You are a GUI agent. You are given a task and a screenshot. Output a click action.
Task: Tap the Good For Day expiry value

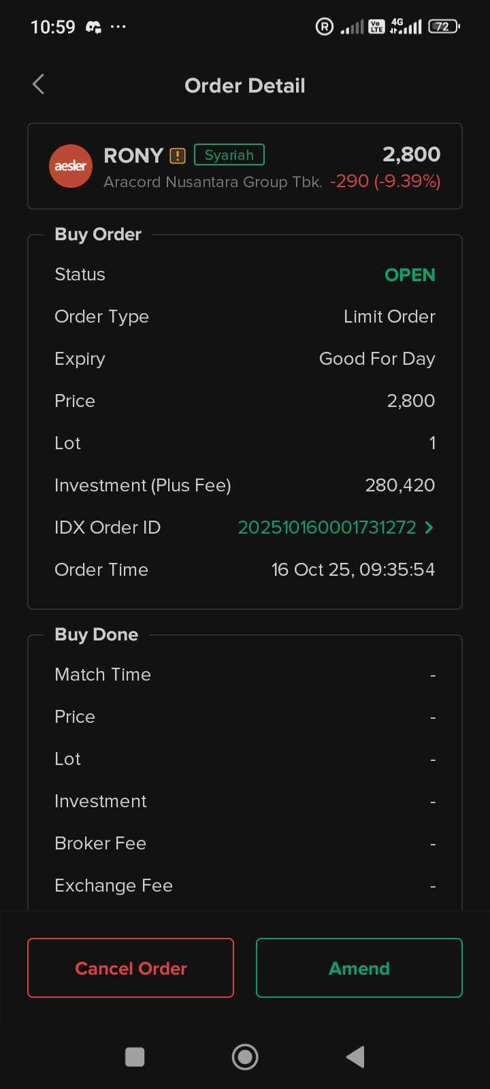[377, 359]
